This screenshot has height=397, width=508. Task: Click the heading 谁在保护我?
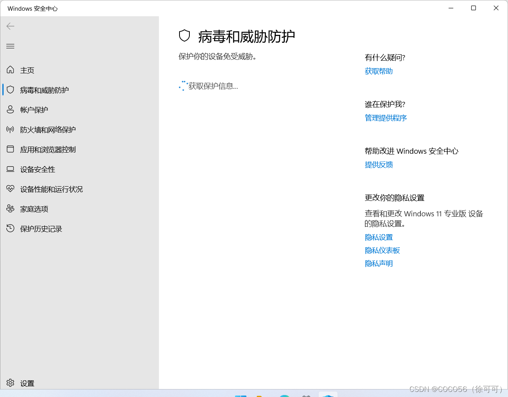pos(385,105)
